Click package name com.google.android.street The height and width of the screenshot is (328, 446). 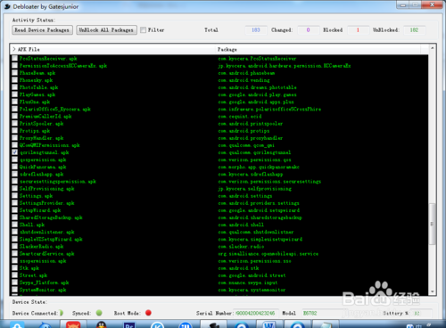pos(252,275)
